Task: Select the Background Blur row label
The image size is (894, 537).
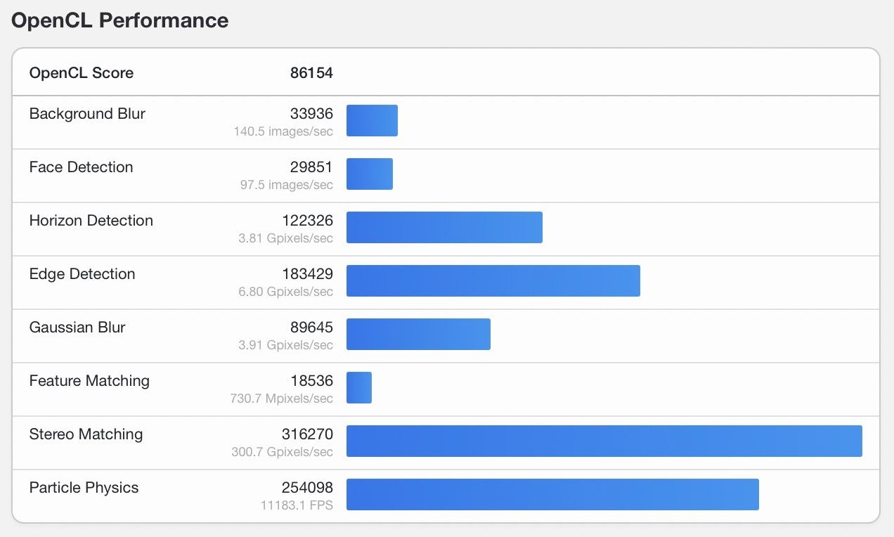Action: 87,114
